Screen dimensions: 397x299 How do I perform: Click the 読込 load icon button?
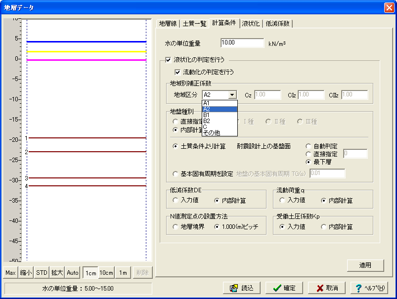242,288
